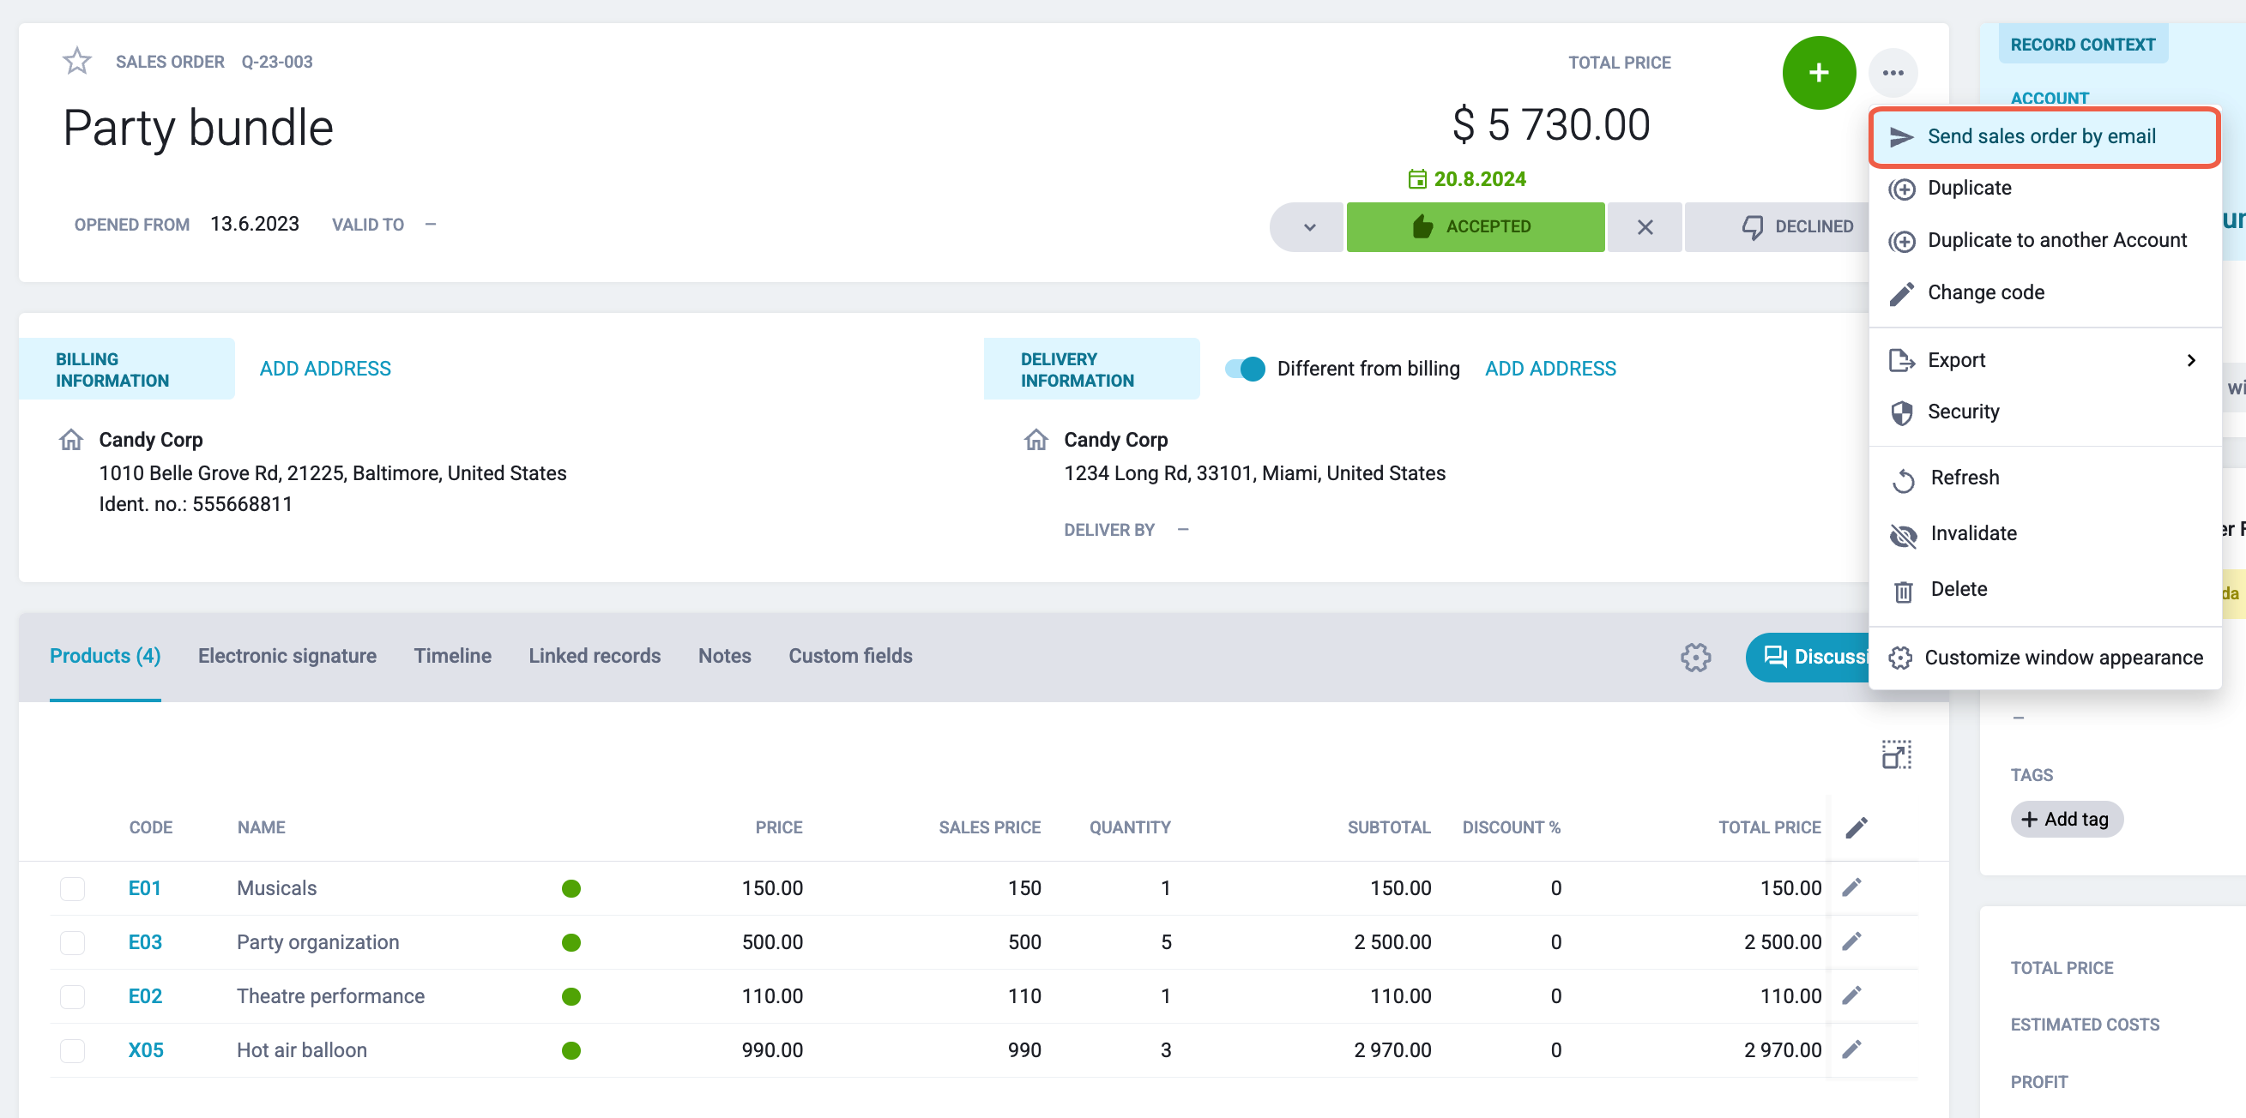Click green status dot for Musicals
2246x1118 pixels.
(571, 888)
